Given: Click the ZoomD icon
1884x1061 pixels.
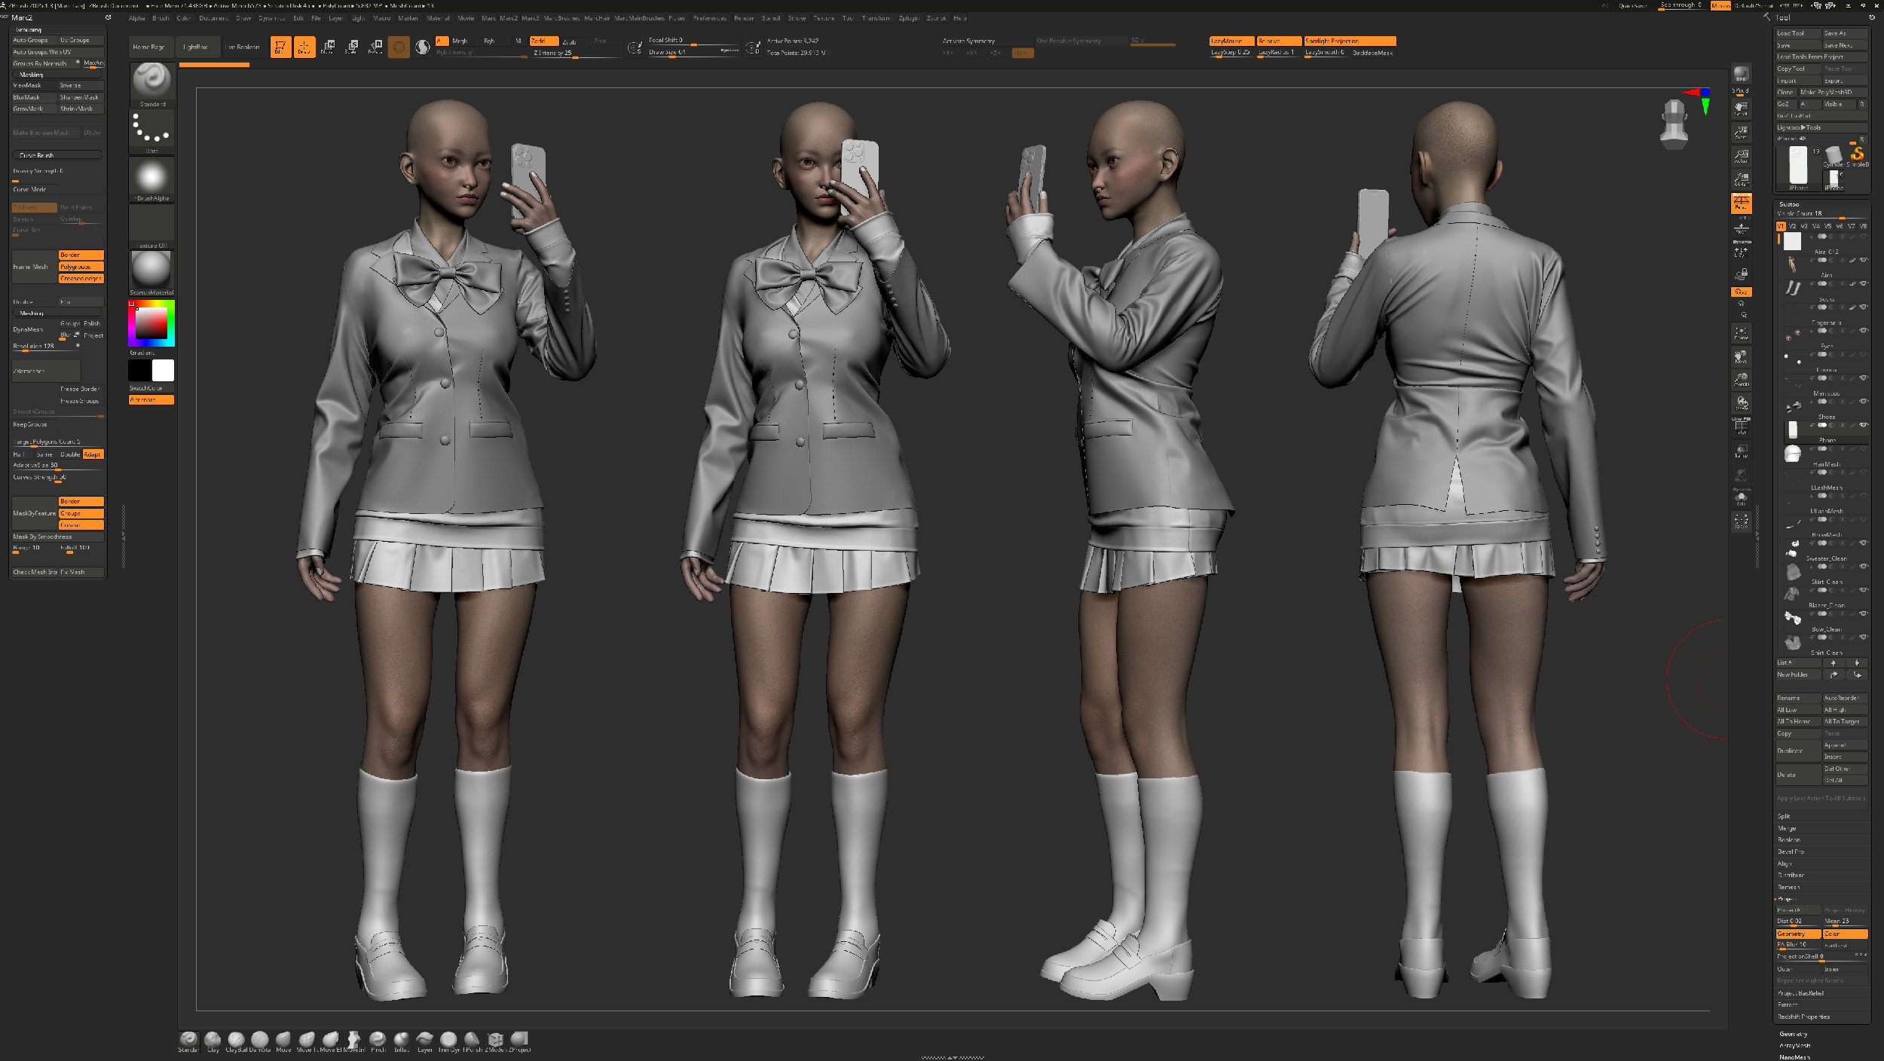Looking at the screenshot, I should tap(1741, 379).
